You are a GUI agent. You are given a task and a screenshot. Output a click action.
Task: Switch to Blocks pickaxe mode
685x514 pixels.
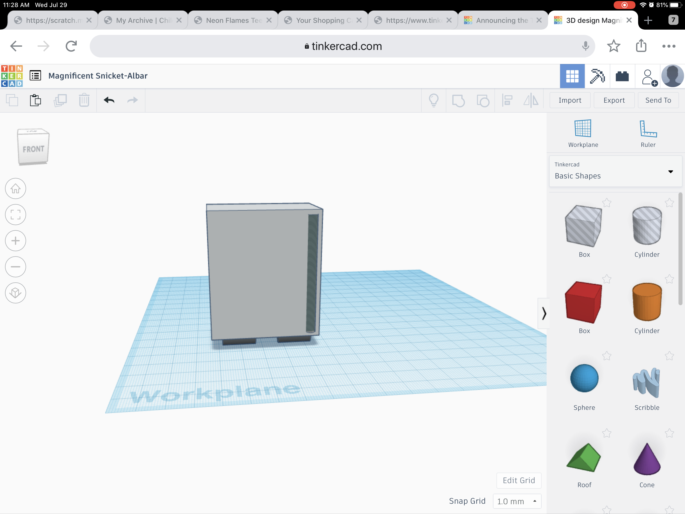pos(597,76)
